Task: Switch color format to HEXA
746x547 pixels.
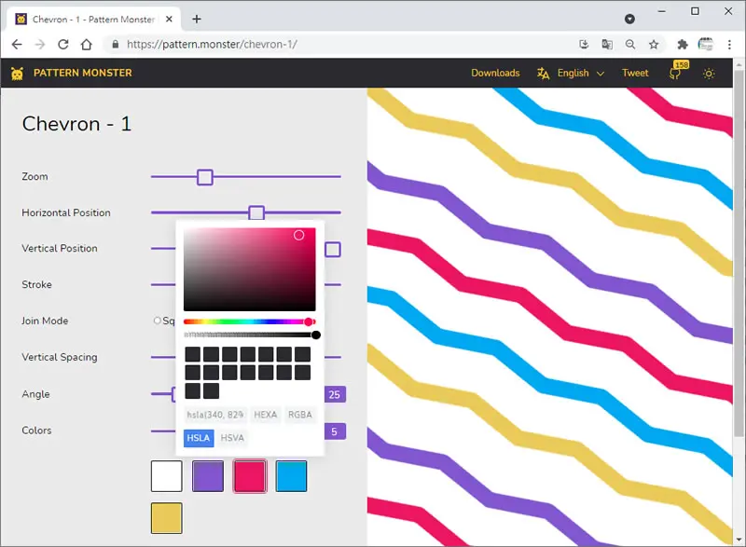Action: click(265, 415)
